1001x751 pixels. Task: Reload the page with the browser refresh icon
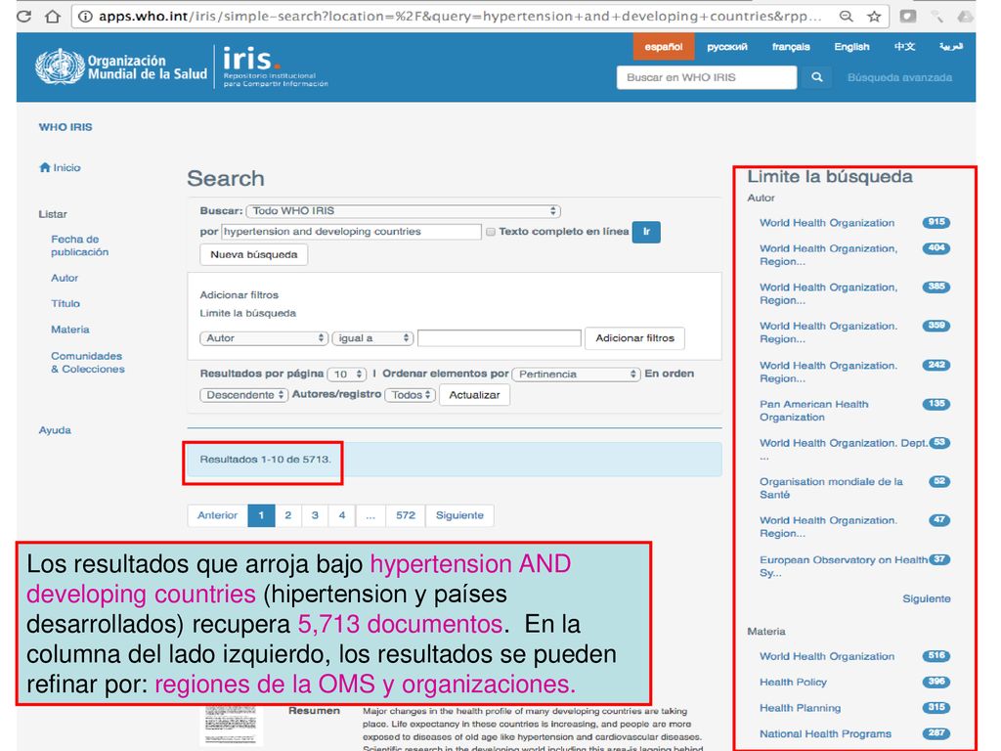coord(23,16)
